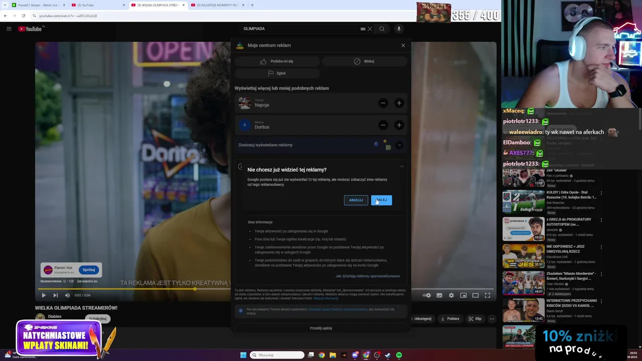
Task: Click the taskbar Wyszukaj search box
Action: tap(277, 355)
